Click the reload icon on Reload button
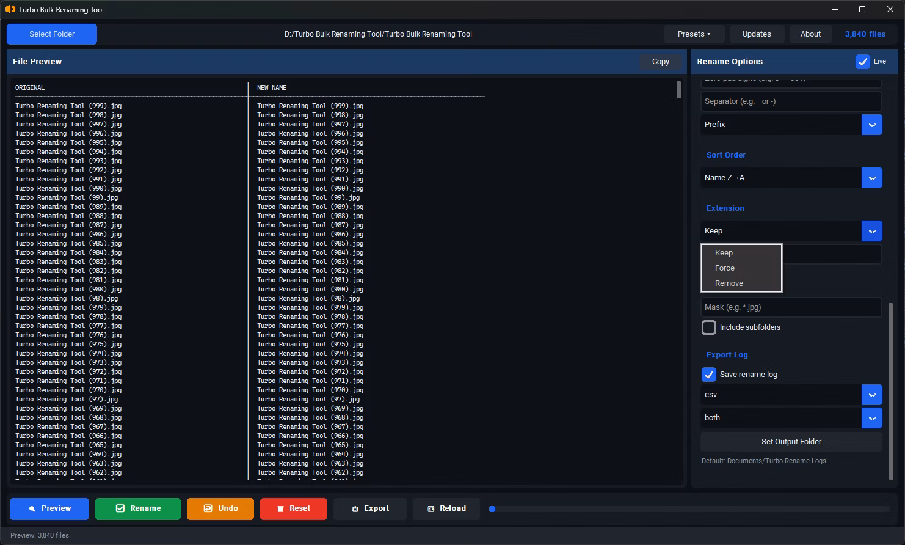 (x=431, y=508)
